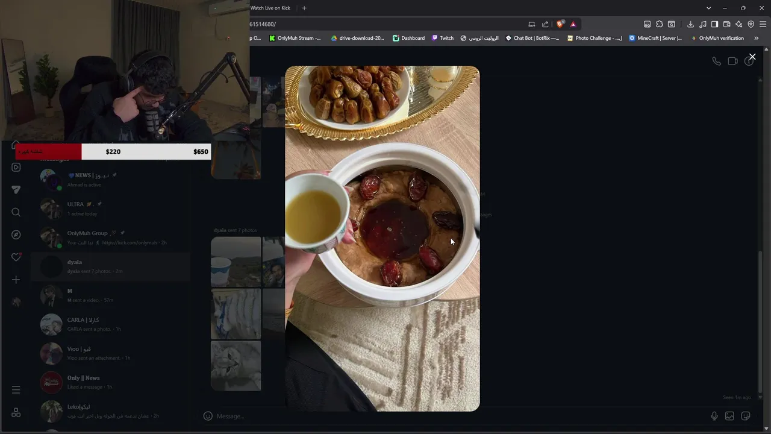This screenshot has height=434, width=771.
Task: Open the CARLA conversation
Action: coord(111,324)
